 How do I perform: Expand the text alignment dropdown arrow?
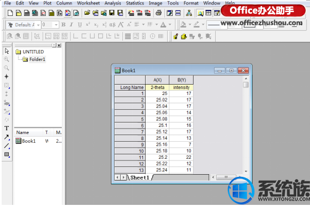143,25
